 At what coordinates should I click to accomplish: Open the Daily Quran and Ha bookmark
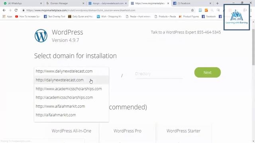pos(80,16)
